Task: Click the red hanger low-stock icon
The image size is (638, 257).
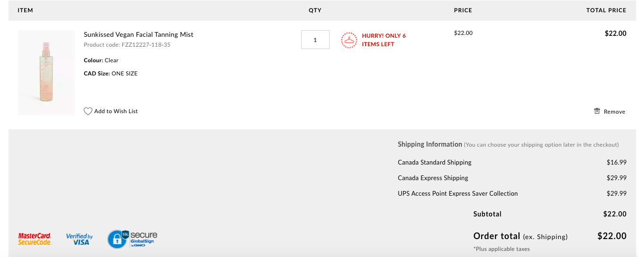Action: 349,40
